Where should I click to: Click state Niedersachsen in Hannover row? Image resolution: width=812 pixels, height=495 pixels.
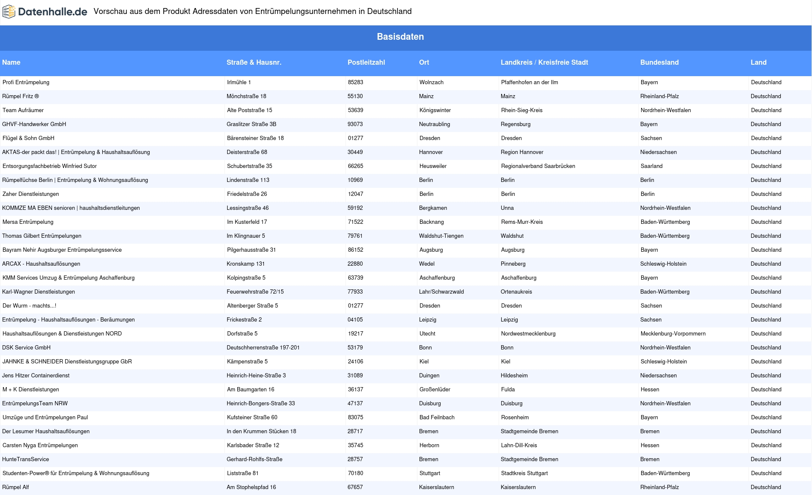(658, 152)
